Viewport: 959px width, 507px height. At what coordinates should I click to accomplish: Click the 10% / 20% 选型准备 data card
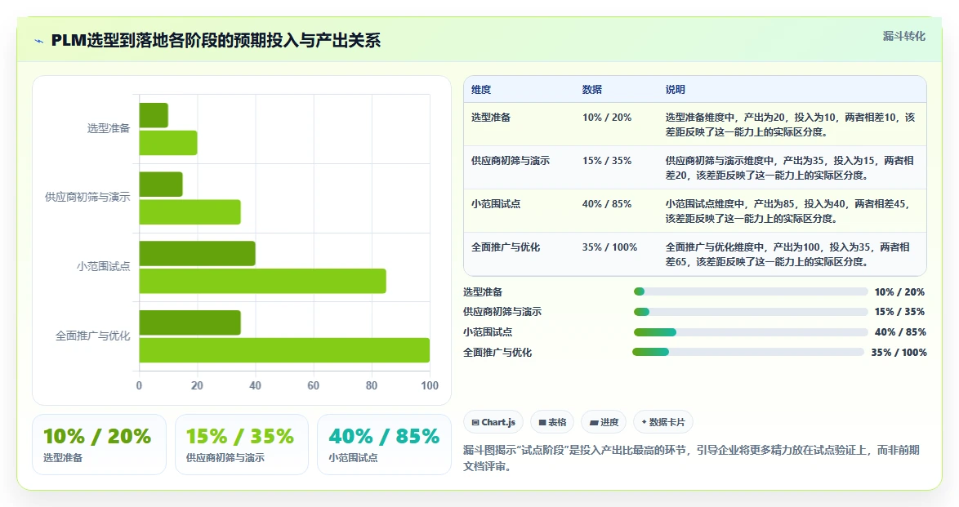[99, 445]
